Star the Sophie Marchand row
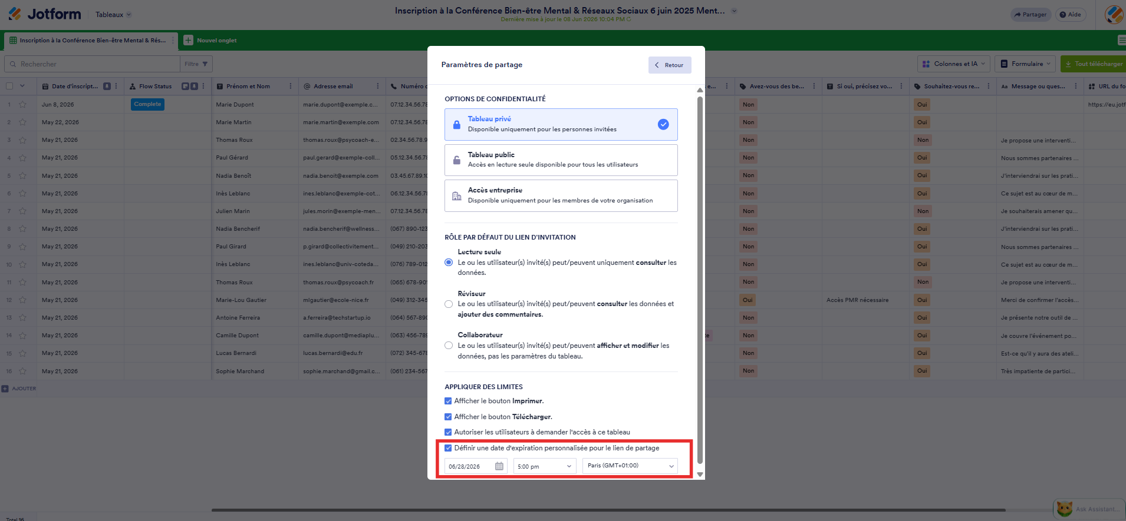 tap(22, 371)
